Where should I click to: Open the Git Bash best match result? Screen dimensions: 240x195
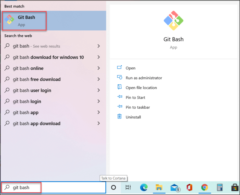pos(53,21)
